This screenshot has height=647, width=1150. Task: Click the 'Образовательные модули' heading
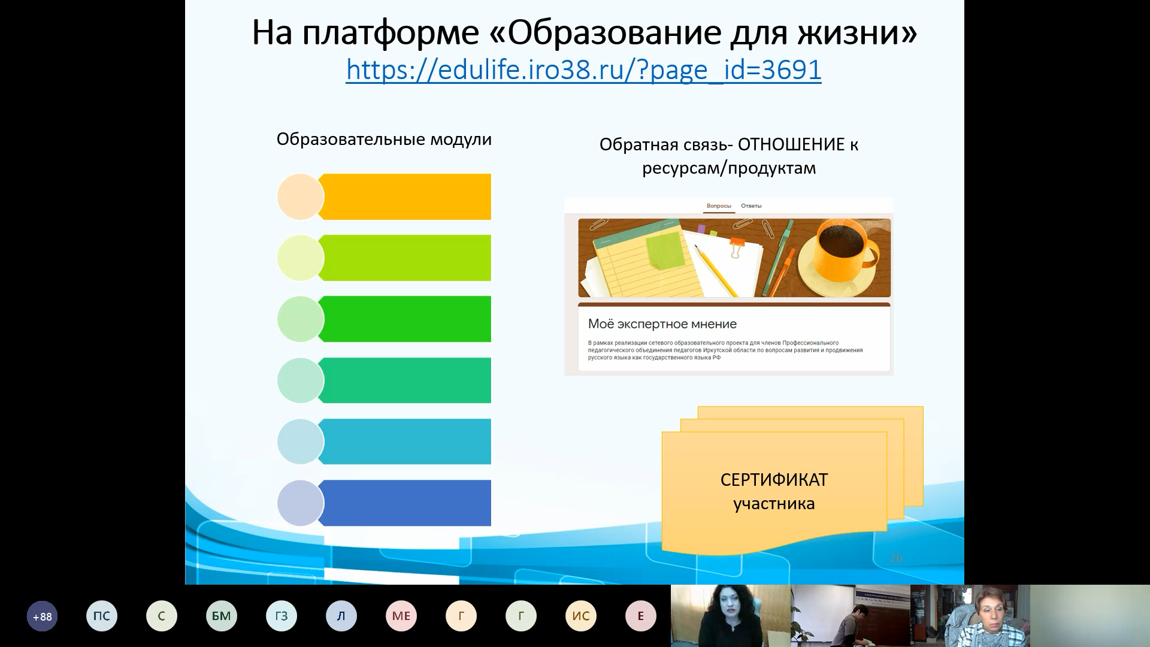point(384,140)
